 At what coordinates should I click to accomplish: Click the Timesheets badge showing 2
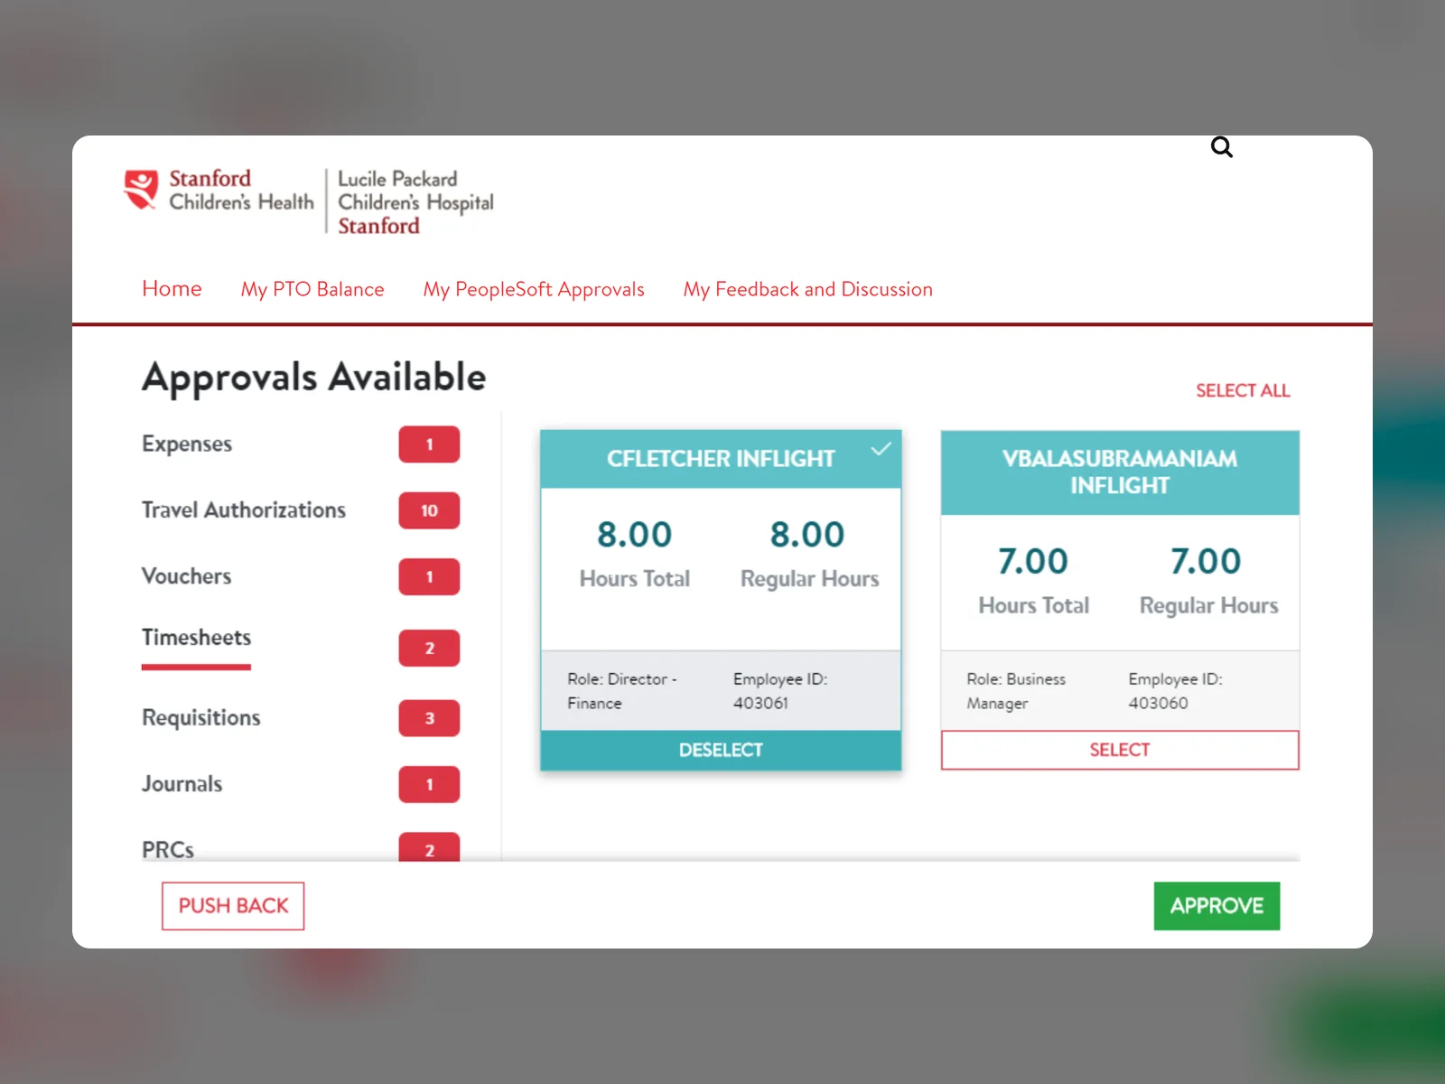(x=429, y=648)
